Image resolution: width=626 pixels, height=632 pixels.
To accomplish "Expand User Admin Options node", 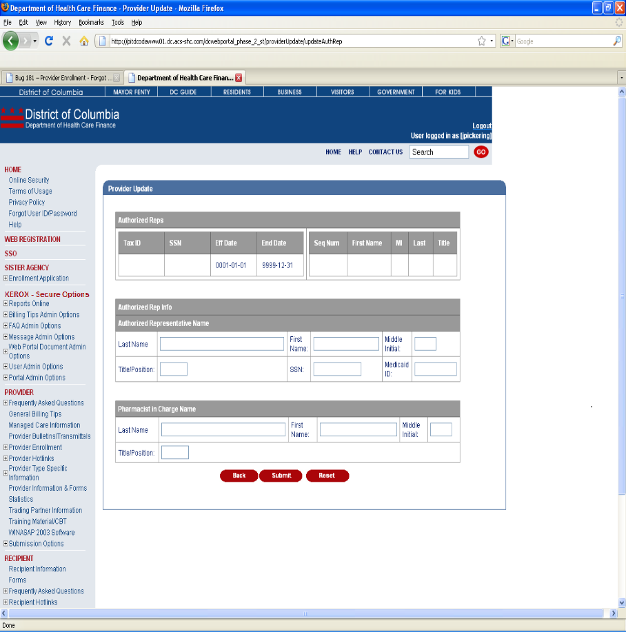I will [x=6, y=367].
